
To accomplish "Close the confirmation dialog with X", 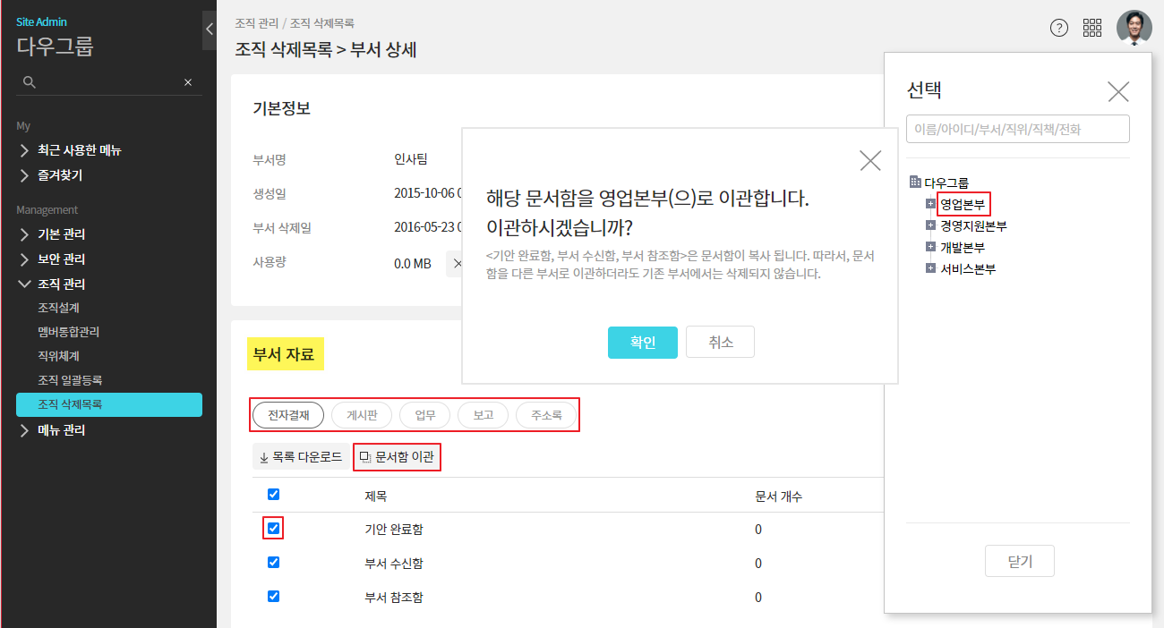I will (869, 160).
